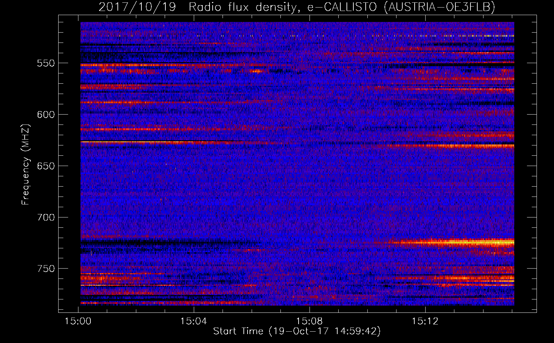Click the 700 frequency axis label

click(x=46, y=218)
